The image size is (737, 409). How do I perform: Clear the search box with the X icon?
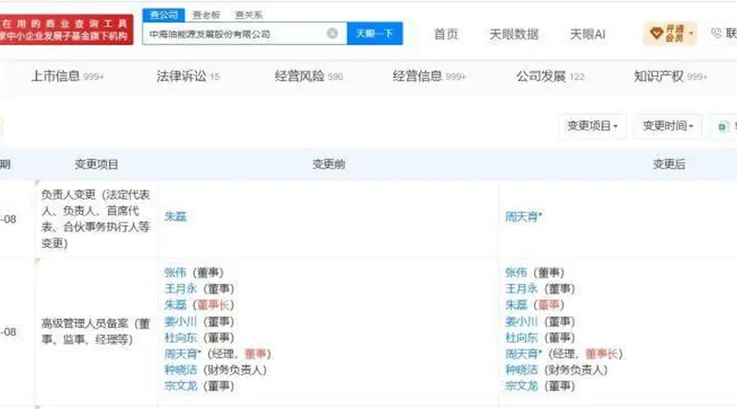(x=332, y=34)
